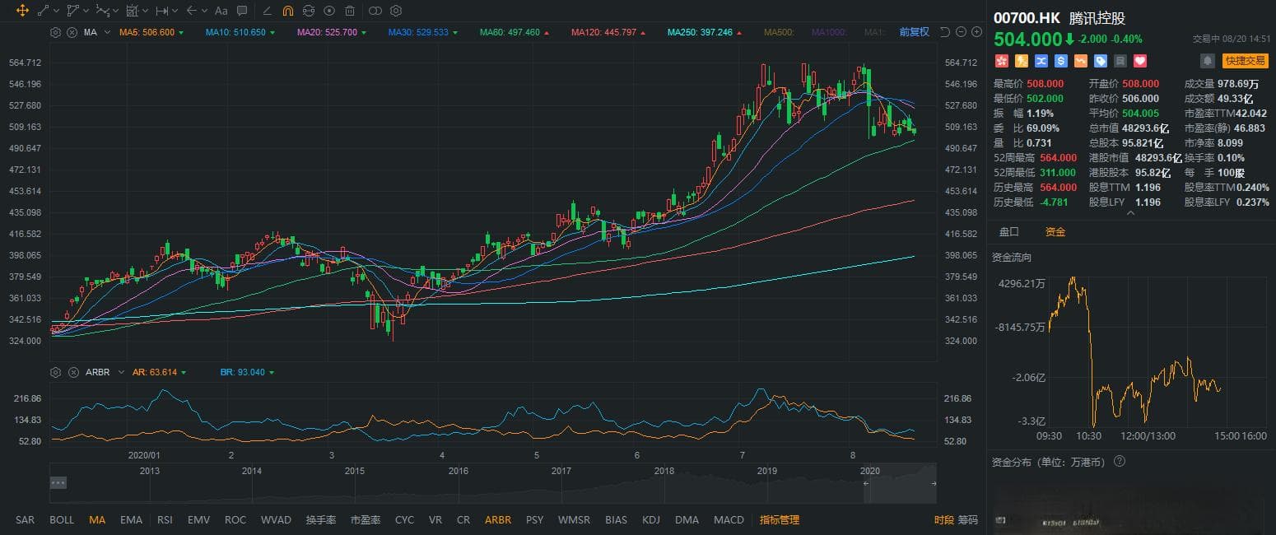Screen dimensions: 1276x535
Task: Open ARBR indicator settings gear
Action: [56, 372]
